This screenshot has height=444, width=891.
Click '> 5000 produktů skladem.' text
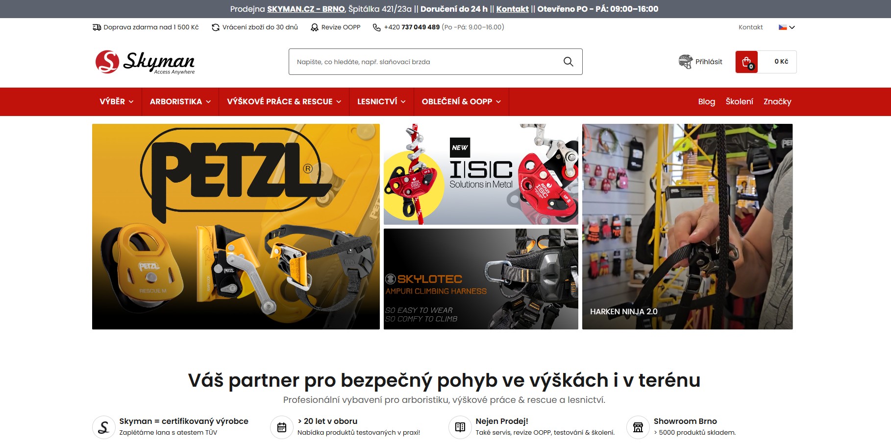click(694, 433)
